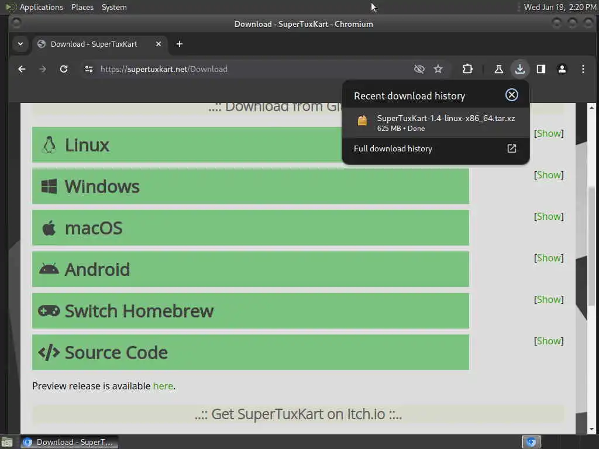Expand the macOS download section
The image size is (599, 449).
pos(250,228)
